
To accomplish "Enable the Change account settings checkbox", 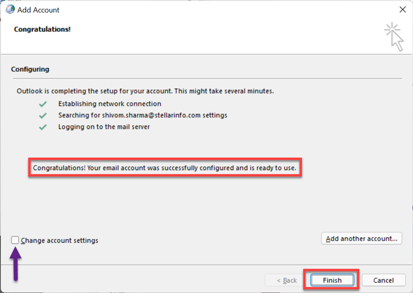I will (15, 241).
